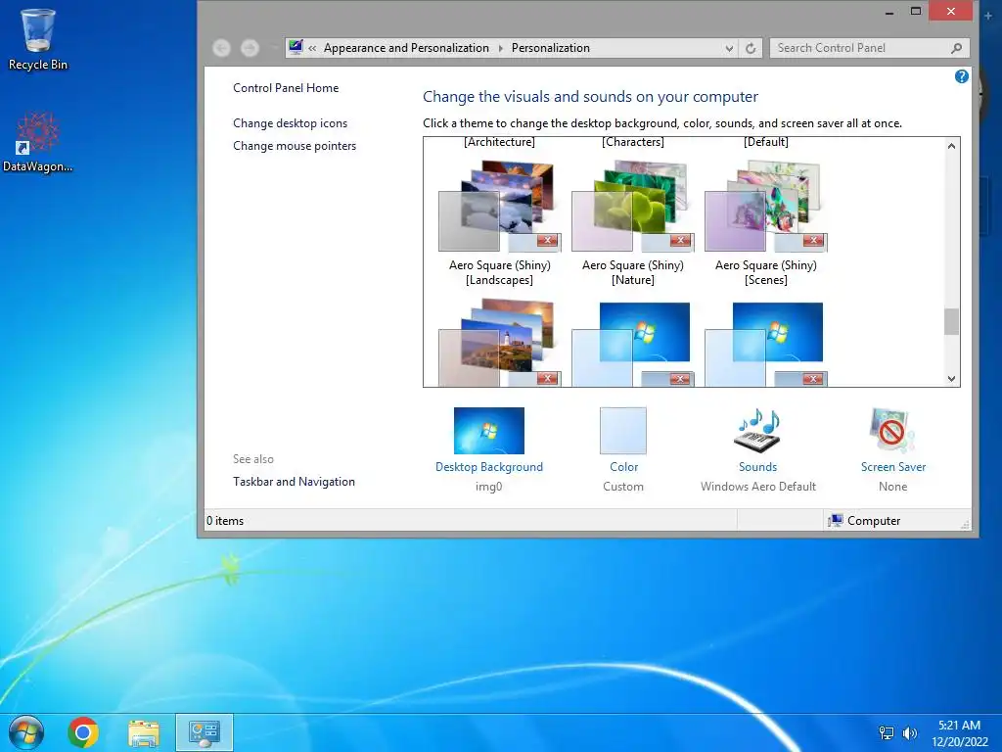Screen dimensions: 1002x752
Task: Refresh the Personalization page
Action: click(751, 48)
